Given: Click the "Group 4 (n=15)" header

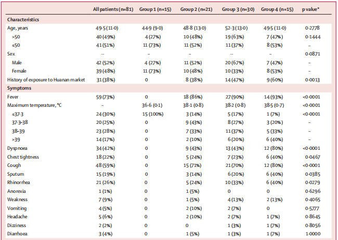Looking at the screenshot, I should [277, 9].
